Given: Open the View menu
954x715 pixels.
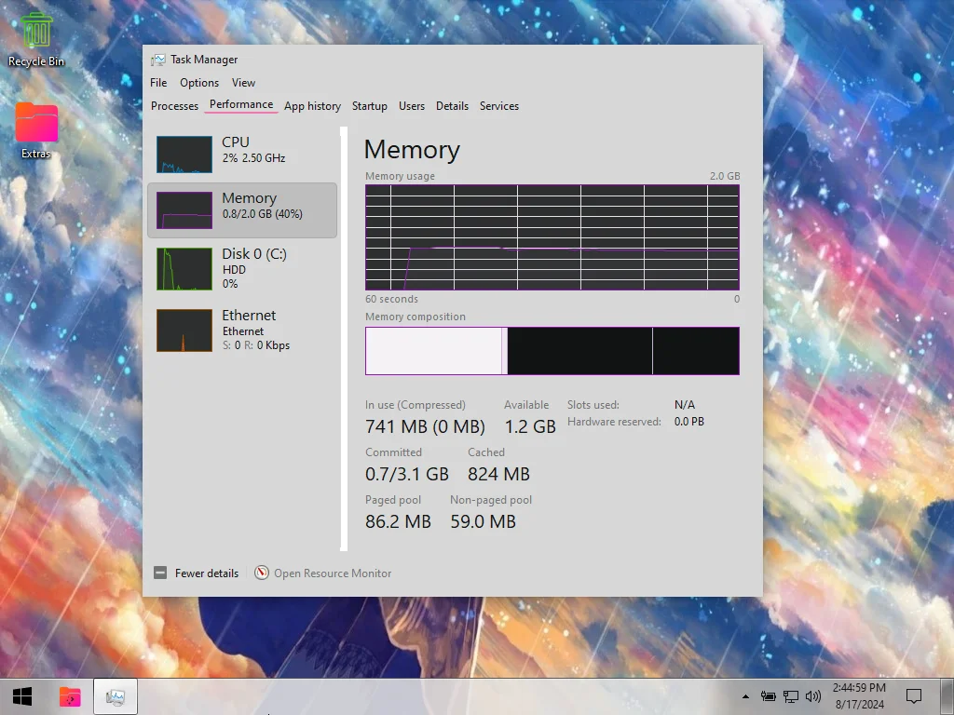Looking at the screenshot, I should (243, 83).
